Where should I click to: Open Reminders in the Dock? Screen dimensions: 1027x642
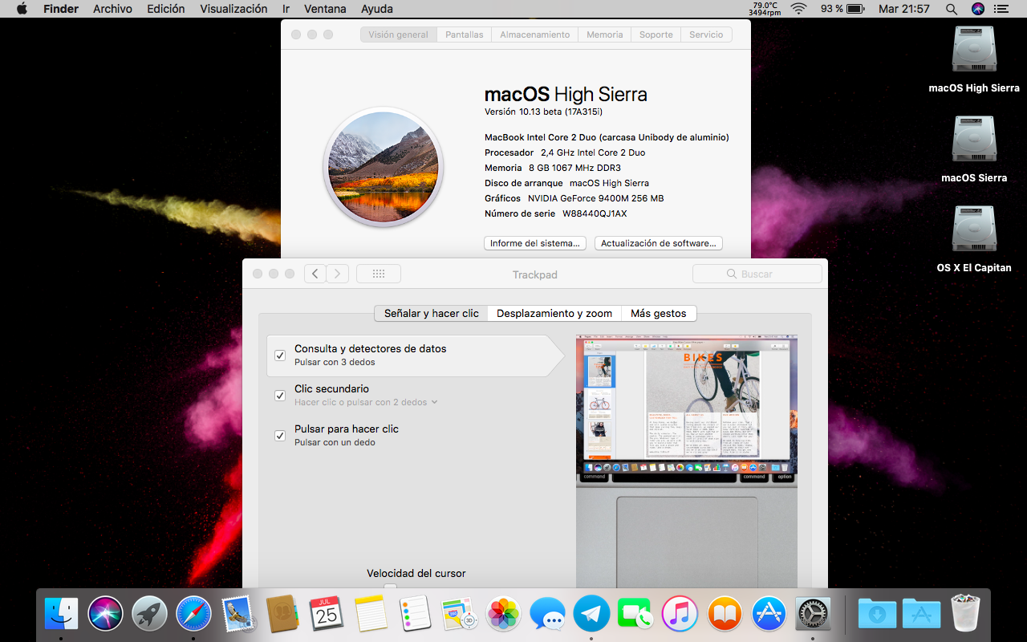click(x=415, y=614)
